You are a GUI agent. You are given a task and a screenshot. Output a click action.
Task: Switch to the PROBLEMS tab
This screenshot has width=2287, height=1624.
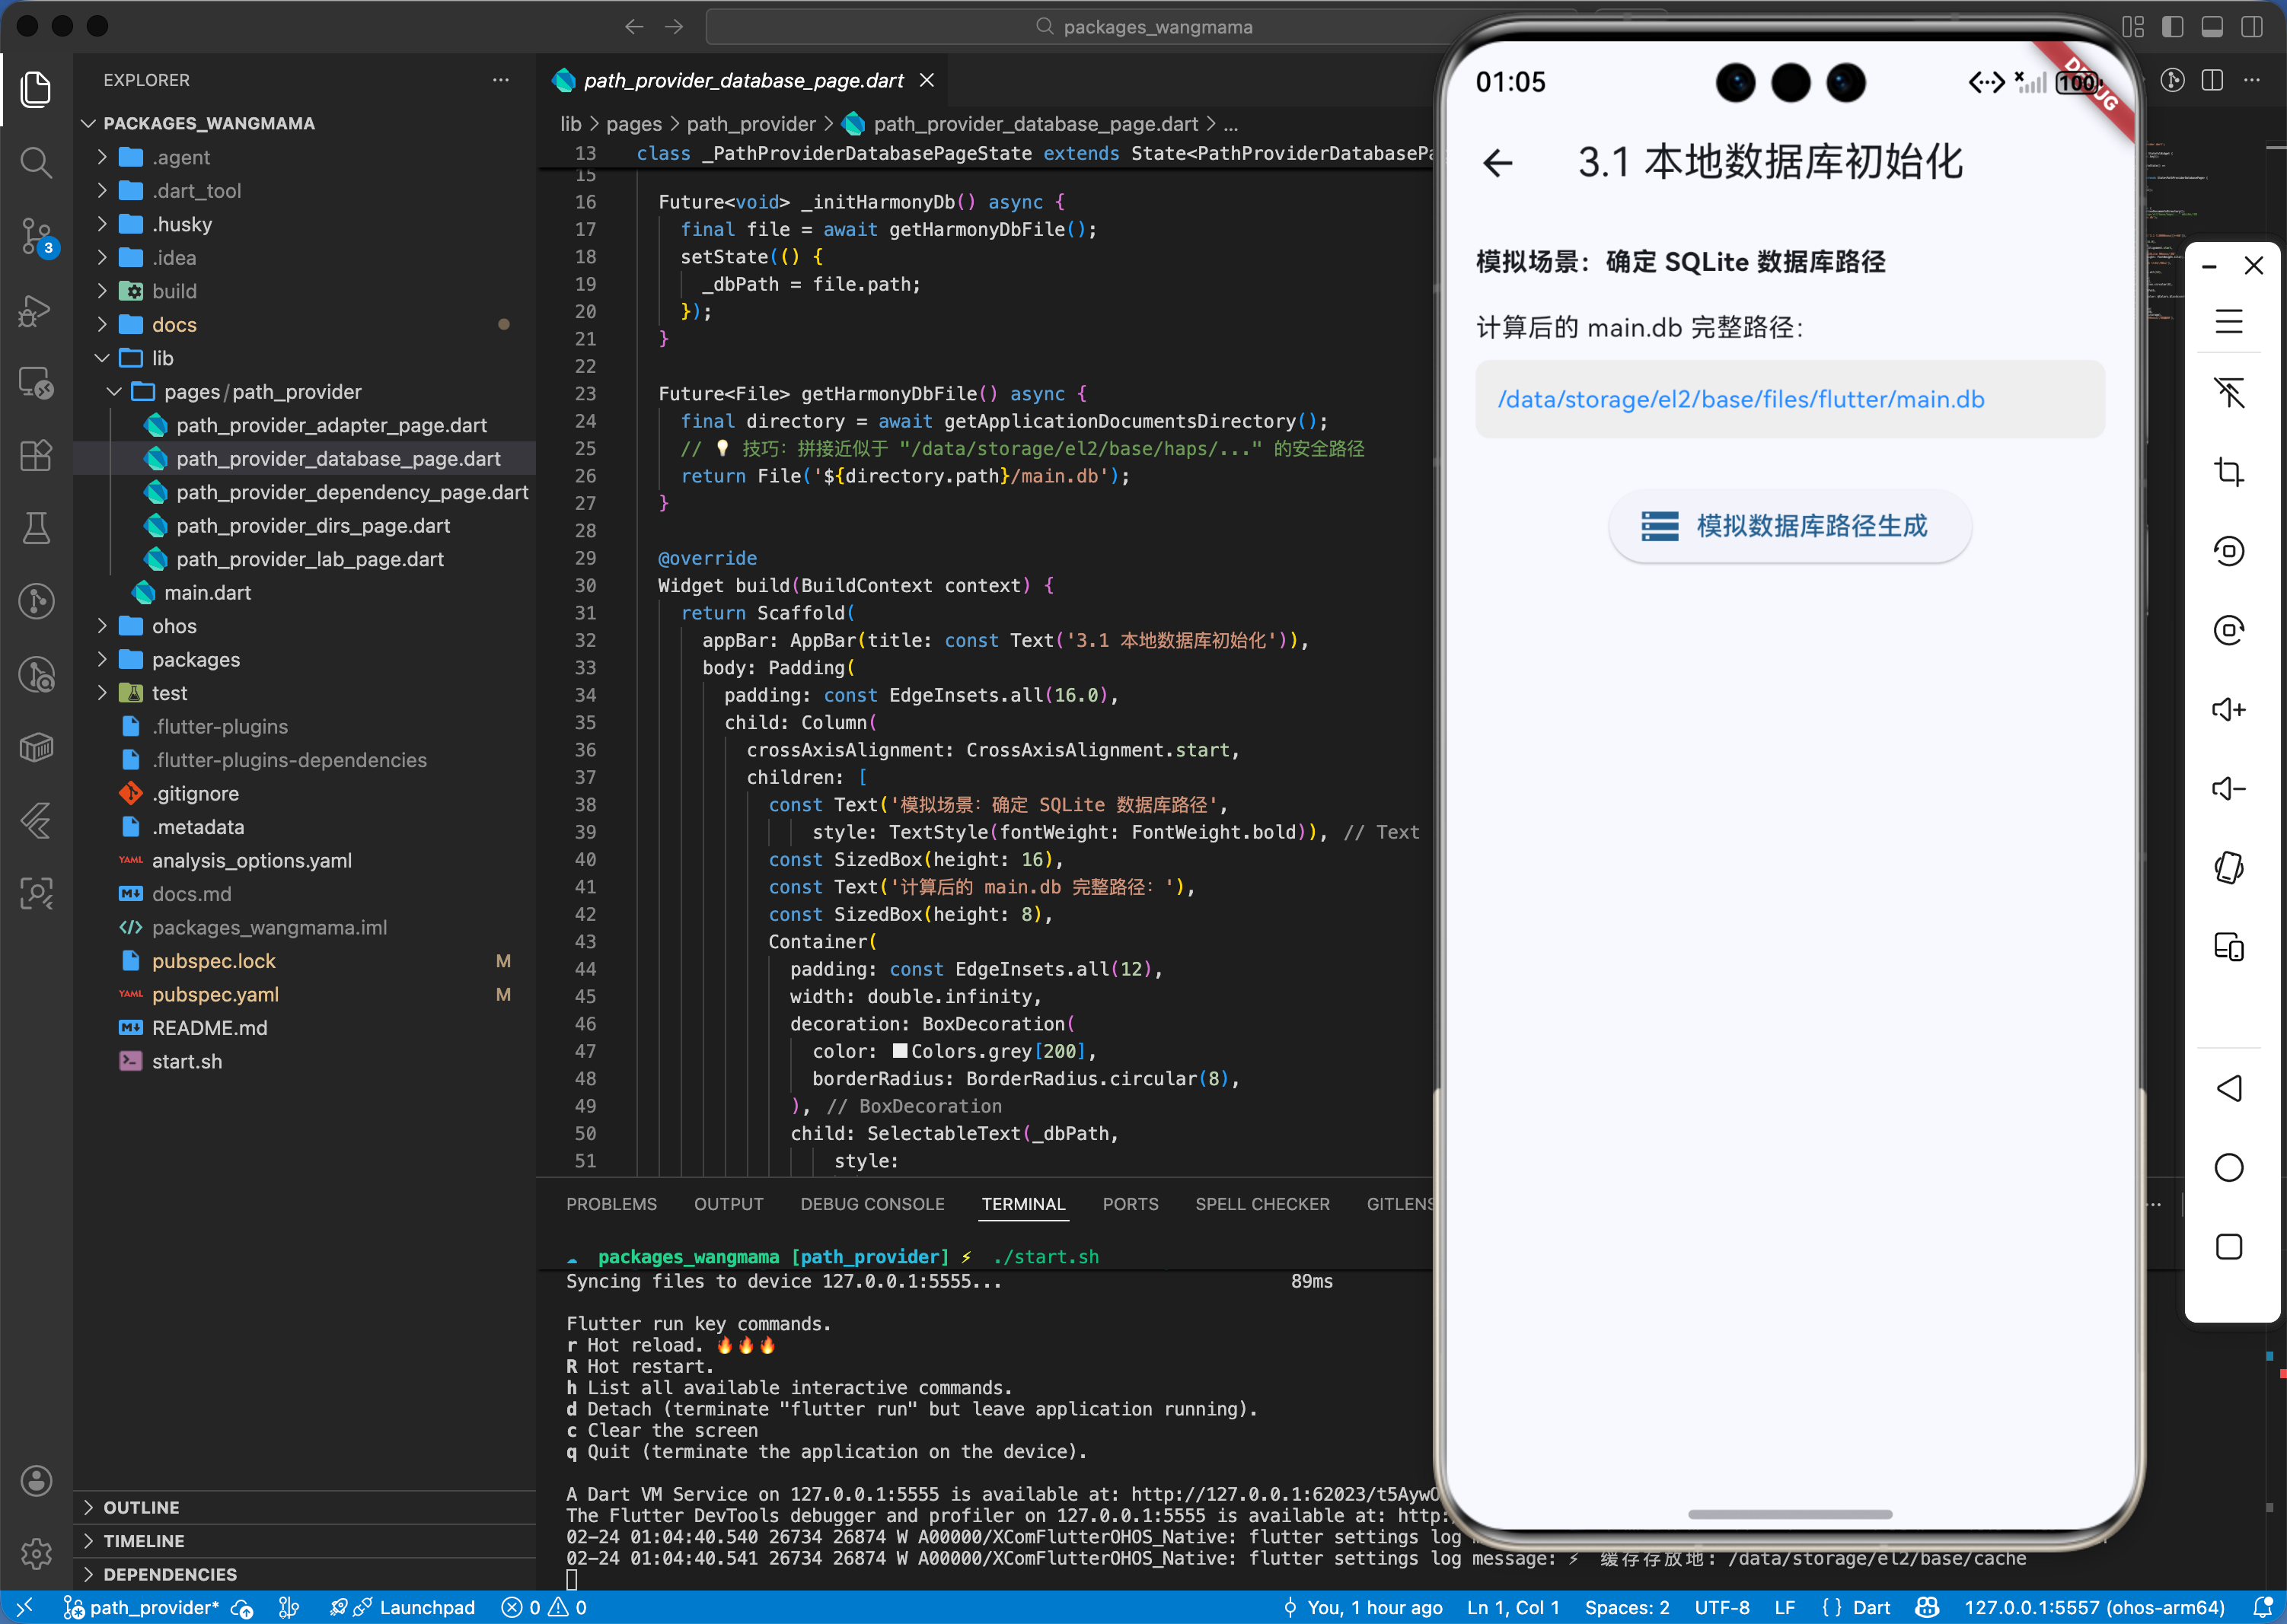point(611,1204)
